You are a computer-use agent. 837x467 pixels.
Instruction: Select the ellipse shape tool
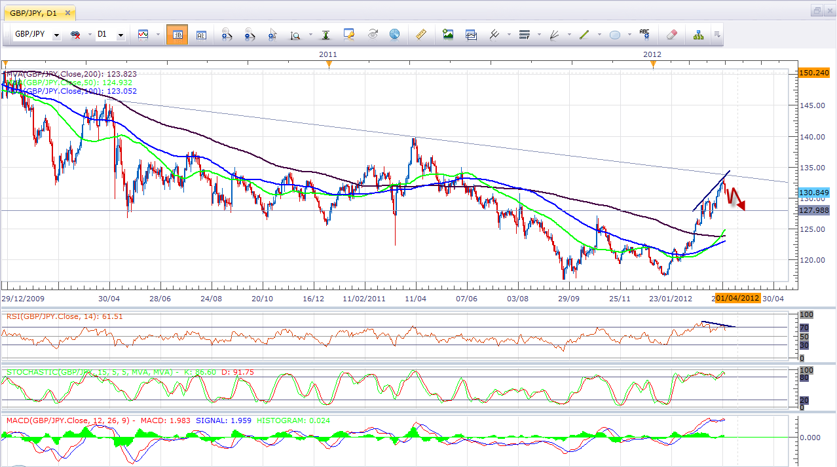(615, 35)
